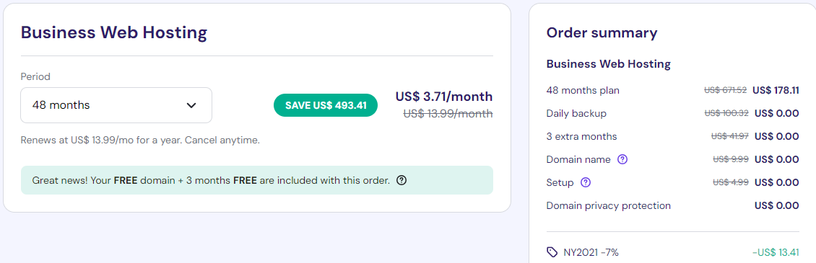Open the Period dropdown showing 48 months
Screen dimensions: 816x263
116,105
